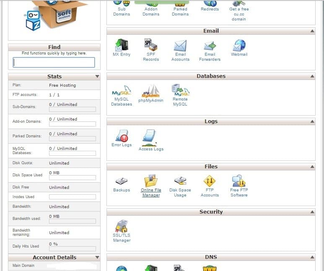This screenshot has width=324, height=271.
Task: Open FTP Accounts icon
Action: [210, 181]
